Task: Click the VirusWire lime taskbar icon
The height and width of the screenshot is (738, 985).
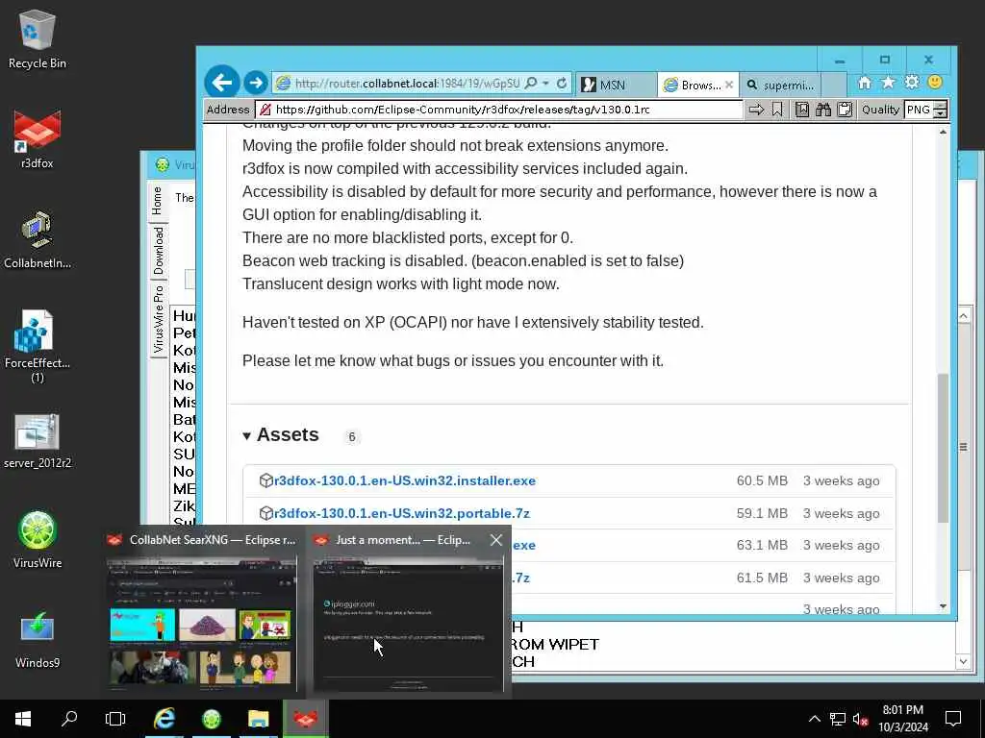Action: click(211, 719)
